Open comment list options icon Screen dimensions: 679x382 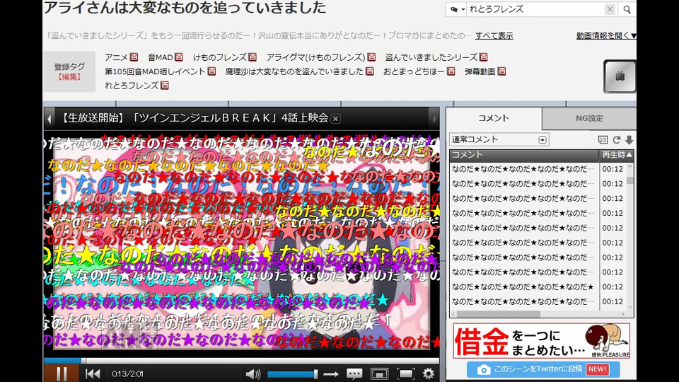point(603,139)
